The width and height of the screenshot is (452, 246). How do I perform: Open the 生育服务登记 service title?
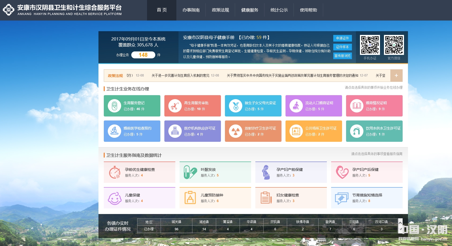pos(134,103)
